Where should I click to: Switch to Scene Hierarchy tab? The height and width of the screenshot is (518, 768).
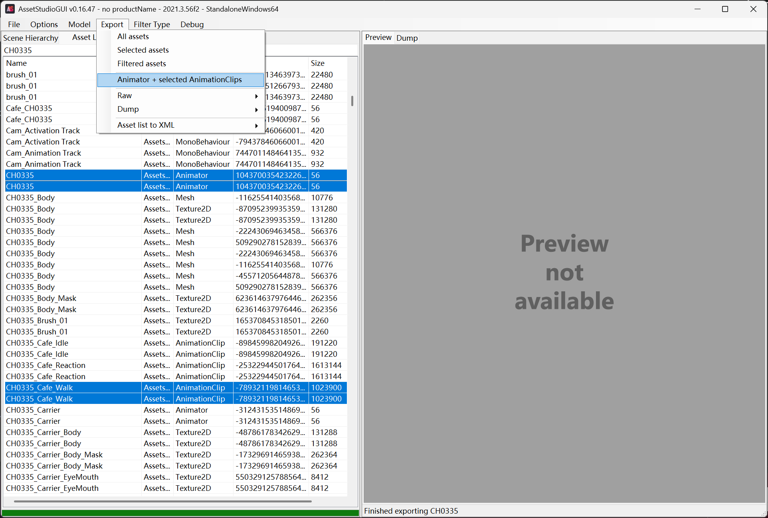[31, 38]
